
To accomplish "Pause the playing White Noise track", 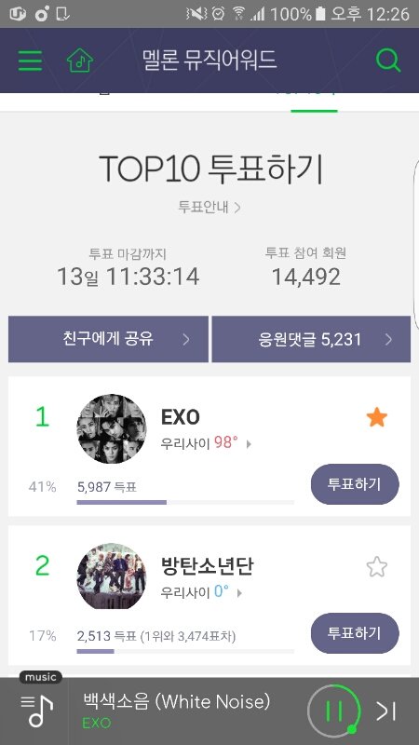I will [333, 711].
